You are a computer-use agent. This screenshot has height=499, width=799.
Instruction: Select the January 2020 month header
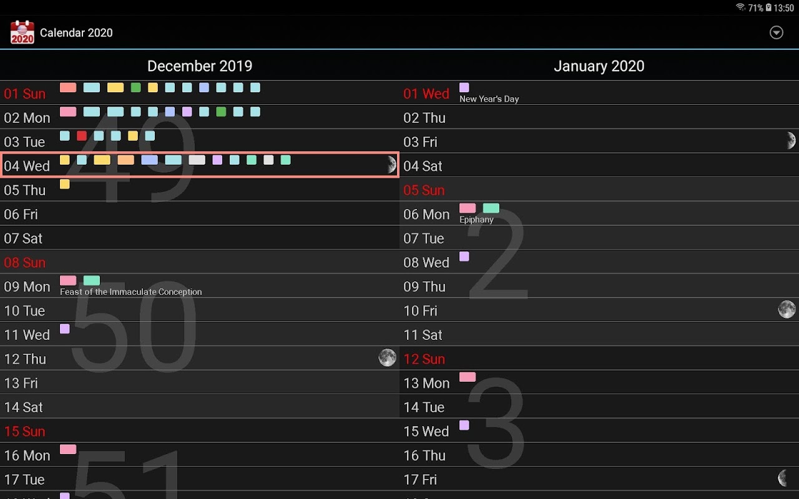coord(599,65)
